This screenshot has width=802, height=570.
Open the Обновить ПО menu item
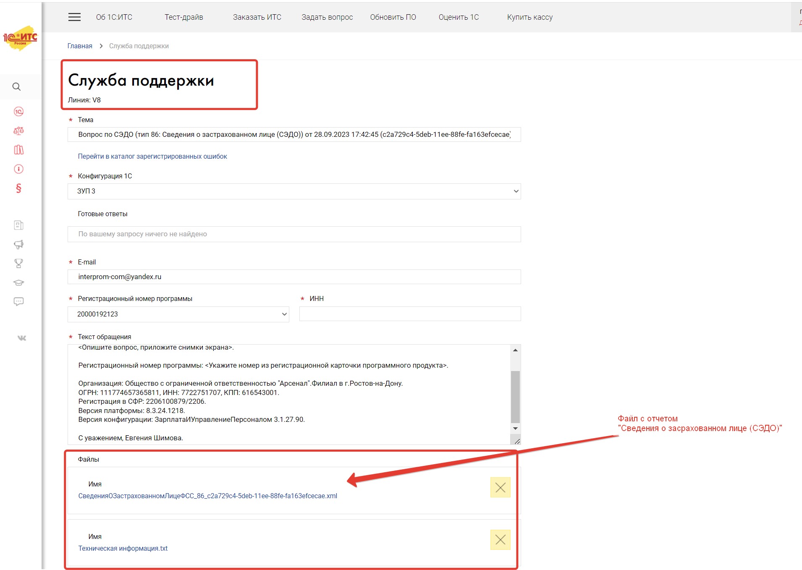393,17
